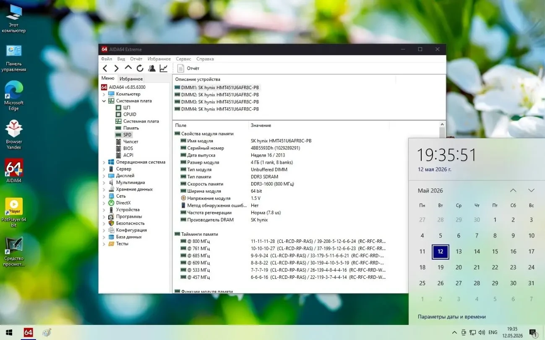
Task: Expand the Сеть tree node
Action: pos(104,196)
